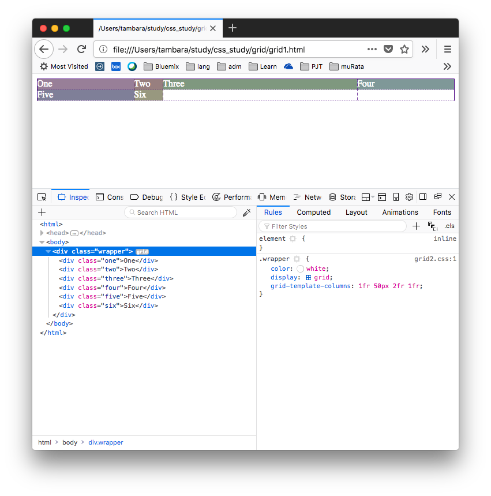491x496 pixels.
Task: Open developer tools settings gear
Action: click(x=409, y=197)
